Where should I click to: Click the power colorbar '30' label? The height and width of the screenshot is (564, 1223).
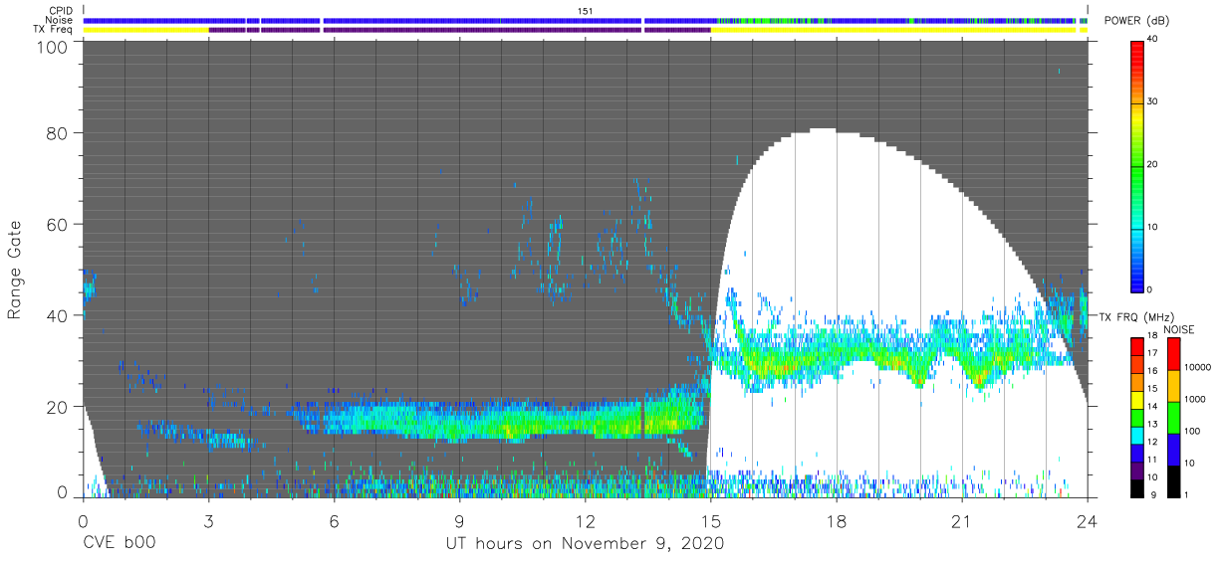tap(1151, 102)
